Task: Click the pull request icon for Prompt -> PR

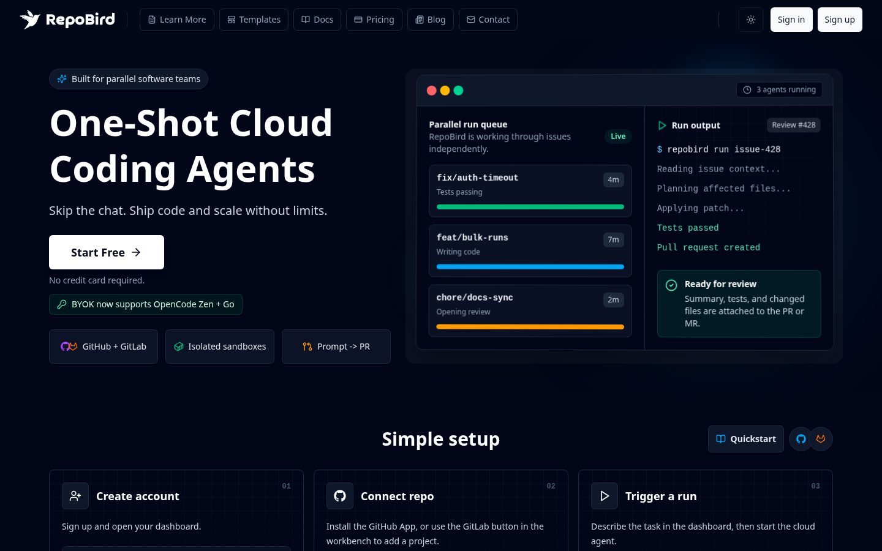Action: (307, 347)
